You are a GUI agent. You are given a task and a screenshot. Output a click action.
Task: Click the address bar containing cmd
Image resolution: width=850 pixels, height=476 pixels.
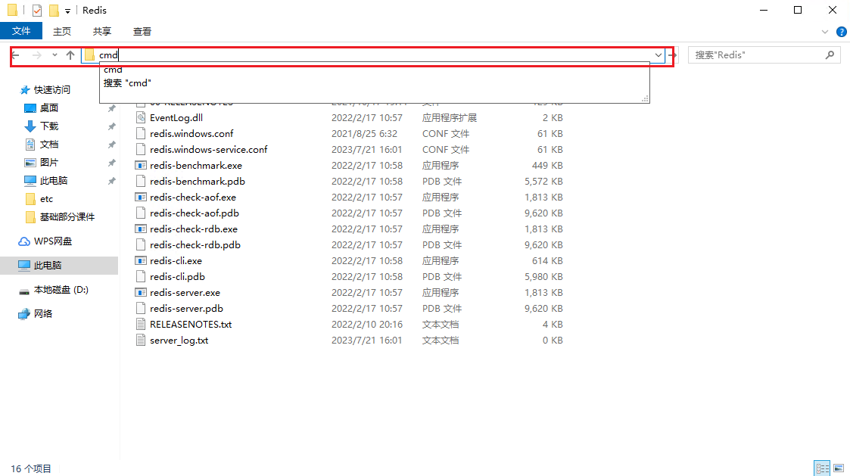pos(373,54)
